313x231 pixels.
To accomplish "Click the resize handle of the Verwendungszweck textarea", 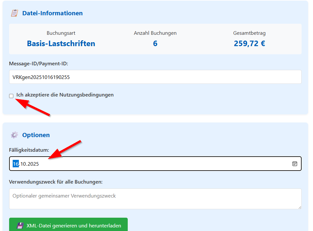I will click(299, 207).
